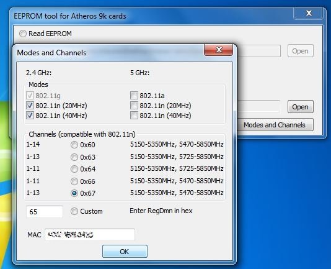Confirm with the OK button
This screenshot has height=269, width=331.
[x=125, y=252]
